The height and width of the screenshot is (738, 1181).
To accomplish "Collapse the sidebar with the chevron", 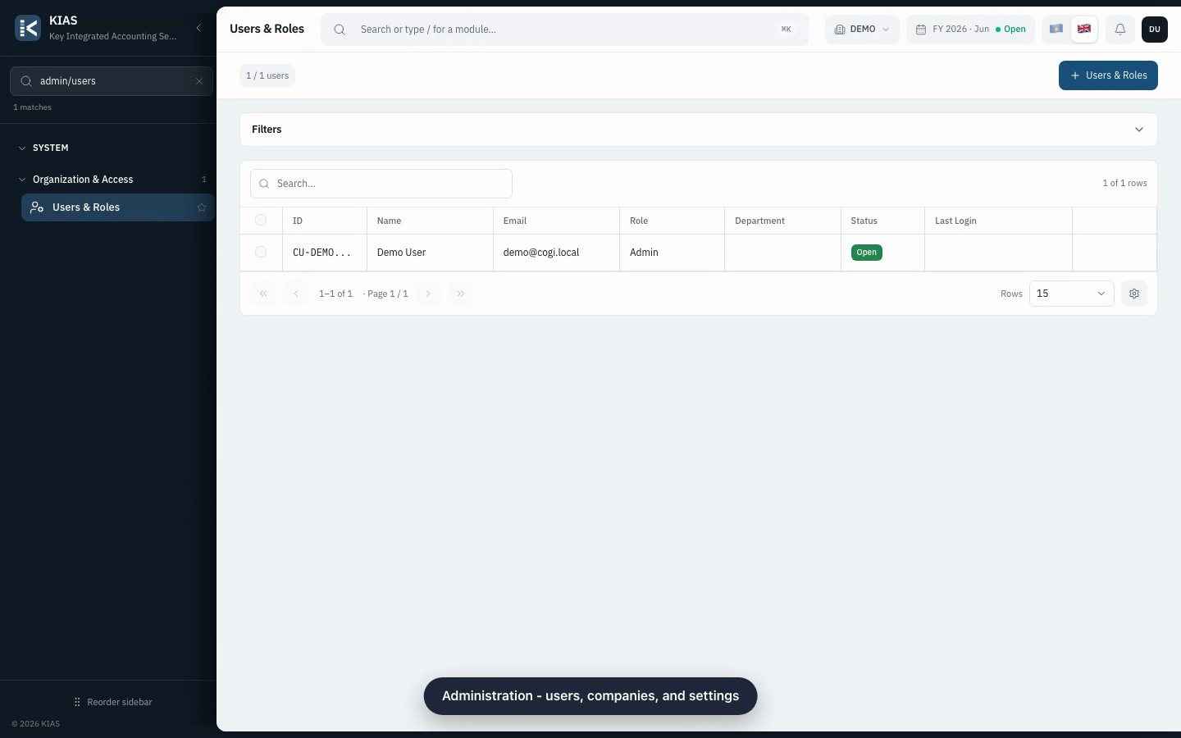I will (x=198, y=28).
